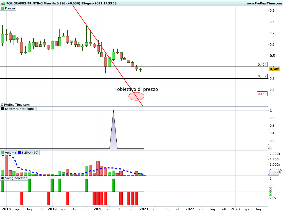Click the 2019 label on the time axis
Viewport: 283px width, 212px height.
[x=52, y=209]
